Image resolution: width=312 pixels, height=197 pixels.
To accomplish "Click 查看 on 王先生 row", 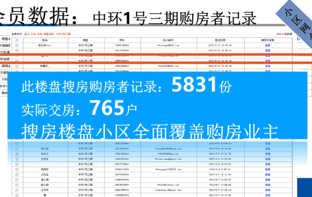I will pyautogui.click(x=268, y=159).
